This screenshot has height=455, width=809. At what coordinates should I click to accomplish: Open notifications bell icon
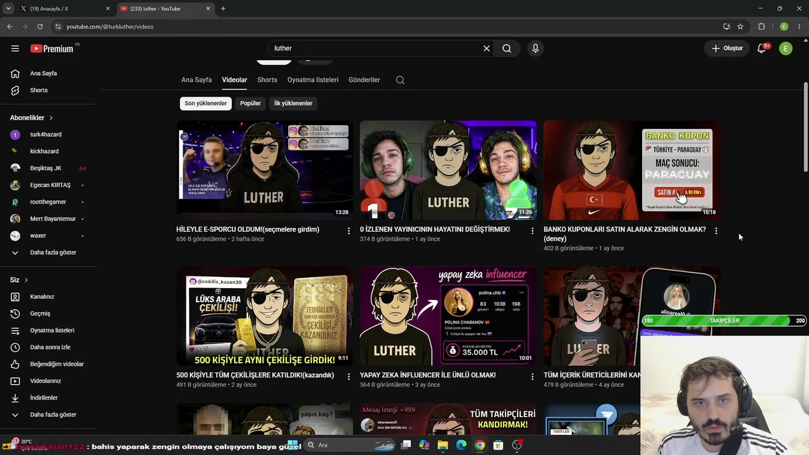[x=762, y=48]
